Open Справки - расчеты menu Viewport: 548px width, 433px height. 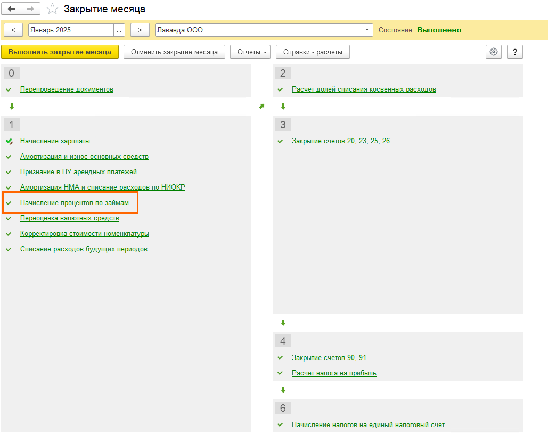312,52
